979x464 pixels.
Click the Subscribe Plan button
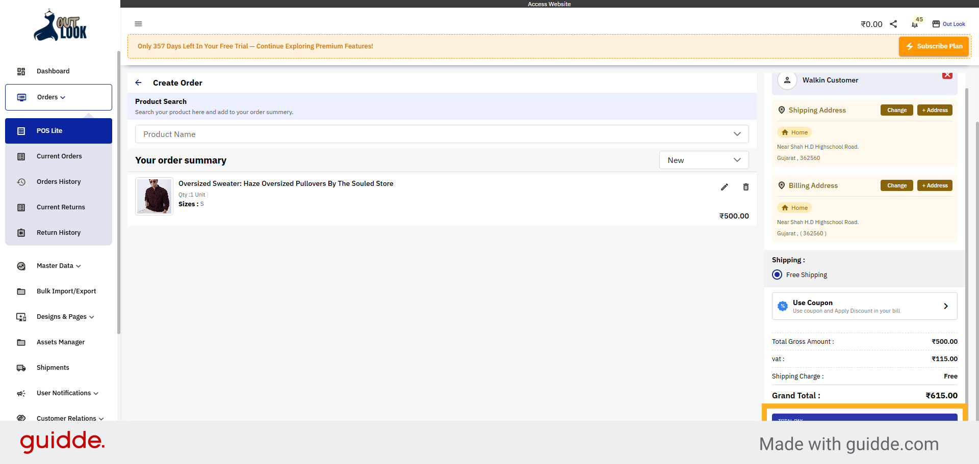934,46
